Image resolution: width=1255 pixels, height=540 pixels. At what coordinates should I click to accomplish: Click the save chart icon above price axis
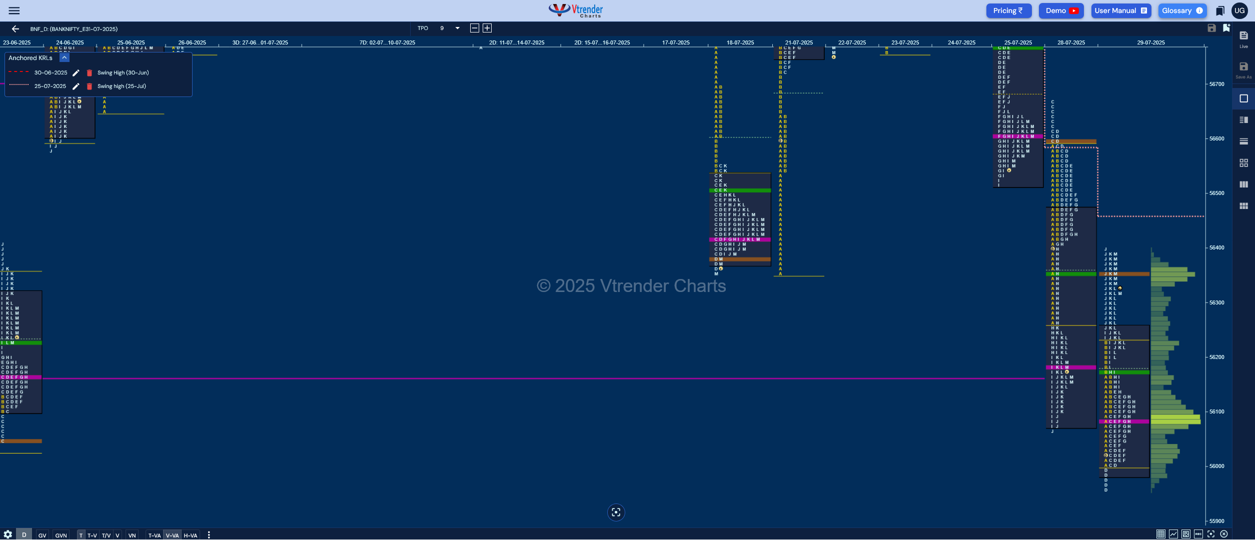point(1211,28)
